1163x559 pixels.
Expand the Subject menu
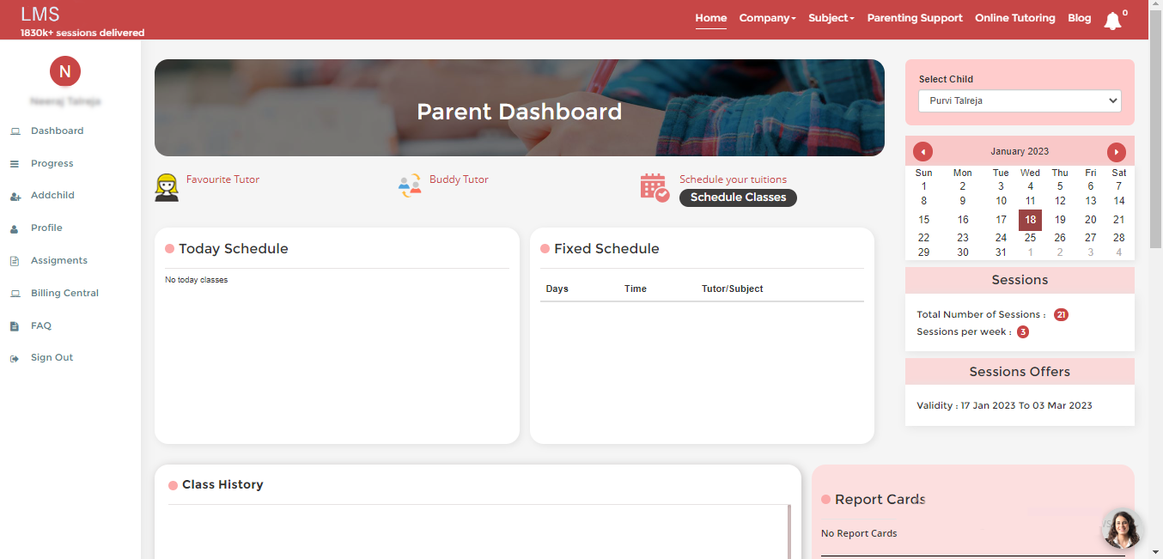point(830,17)
